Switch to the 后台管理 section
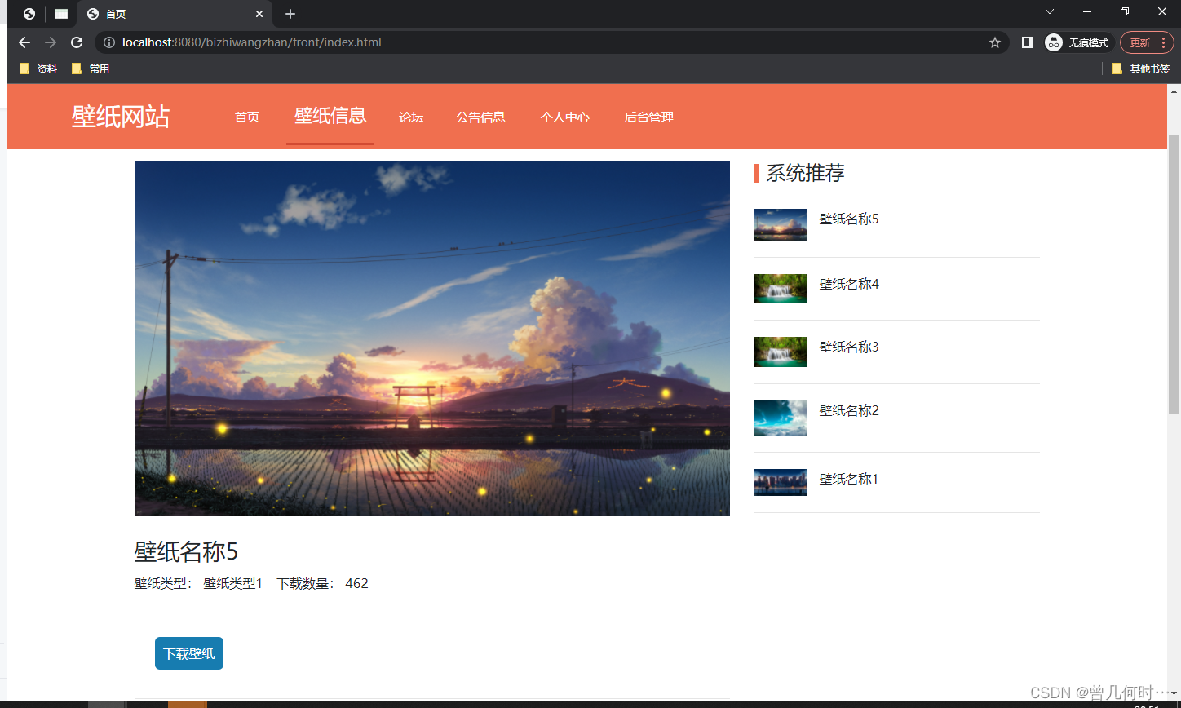 coord(648,117)
